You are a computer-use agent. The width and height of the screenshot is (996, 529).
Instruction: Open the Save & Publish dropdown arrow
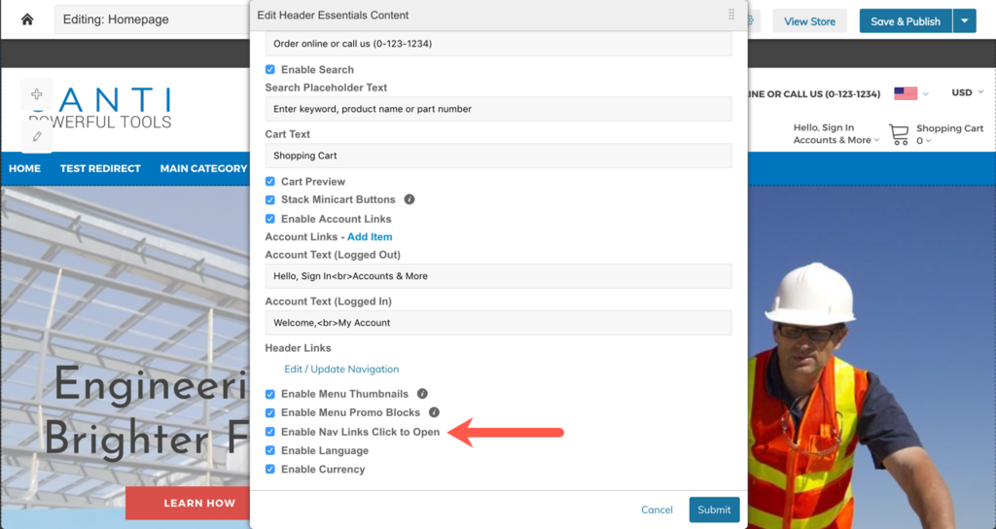[964, 21]
